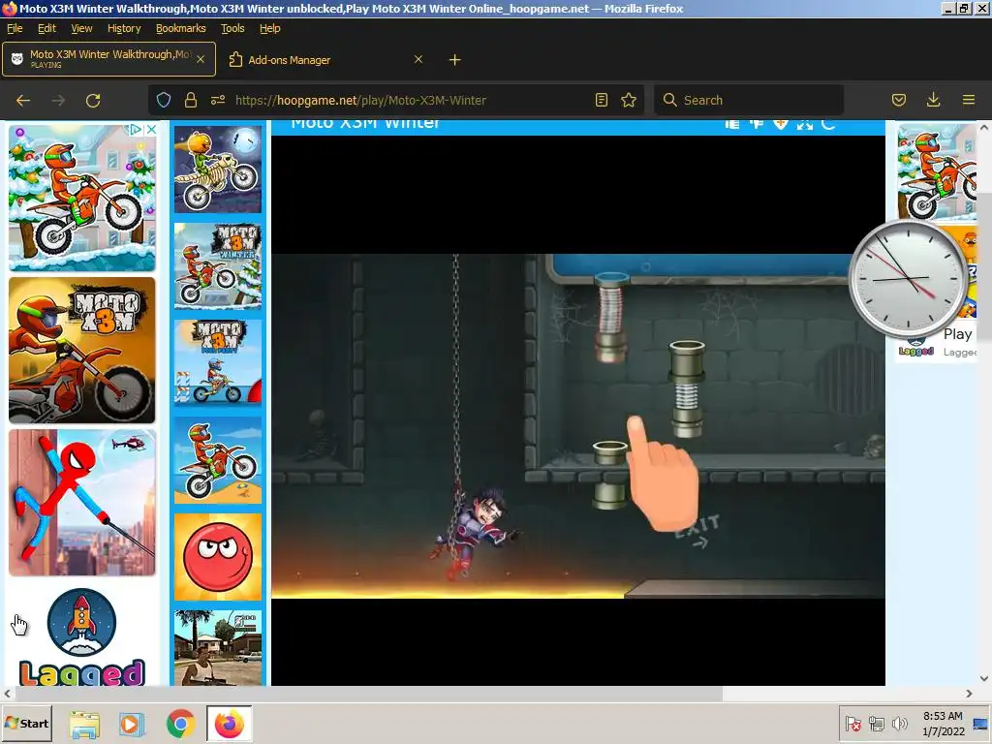Click the heart favorite icon in game header
This screenshot has width=992, height=744.
[780, 124]
